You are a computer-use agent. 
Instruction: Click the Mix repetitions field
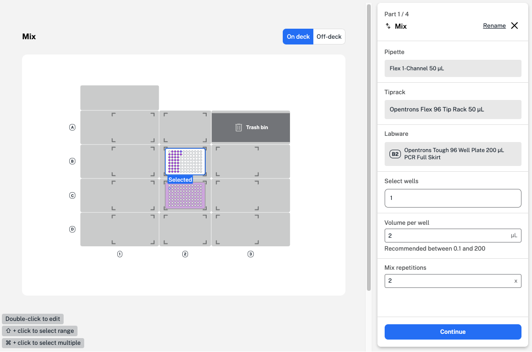448,281
